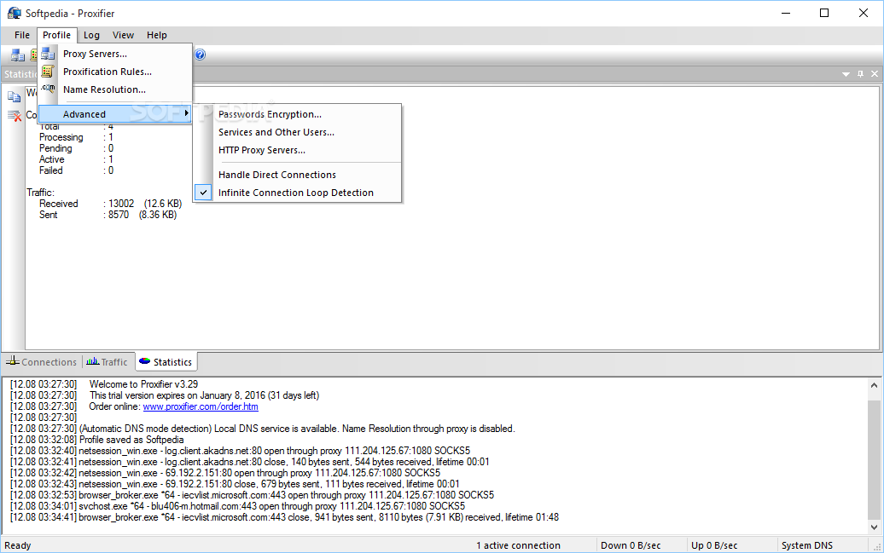
Task: Open the Help menu
Action: [157, 35]
